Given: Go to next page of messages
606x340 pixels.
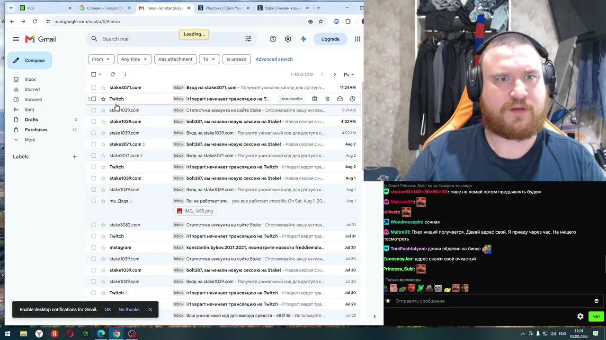Looking at the screenshot, I should [x=334, y=75].
